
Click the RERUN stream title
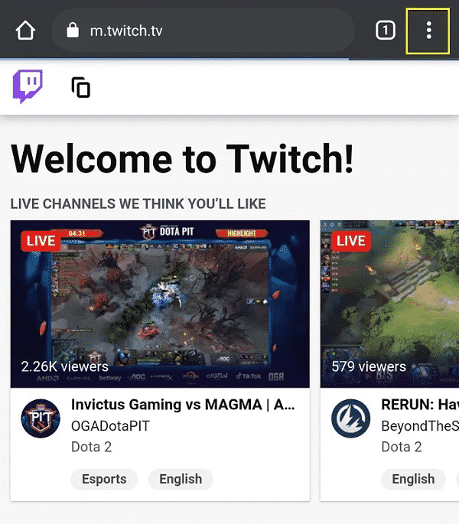[x=420, y=405]
